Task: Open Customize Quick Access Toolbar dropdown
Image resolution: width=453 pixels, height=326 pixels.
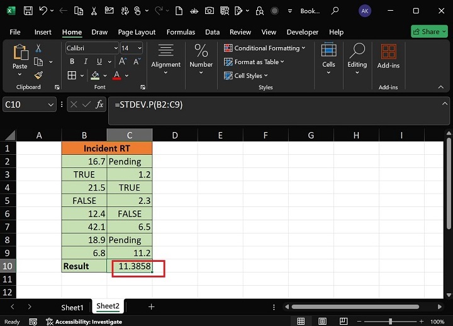Action: click(290, 11)
